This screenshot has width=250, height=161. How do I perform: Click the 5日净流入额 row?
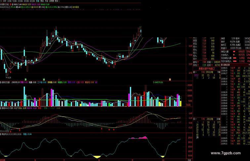pyautogui.click(x=235, y=58)
